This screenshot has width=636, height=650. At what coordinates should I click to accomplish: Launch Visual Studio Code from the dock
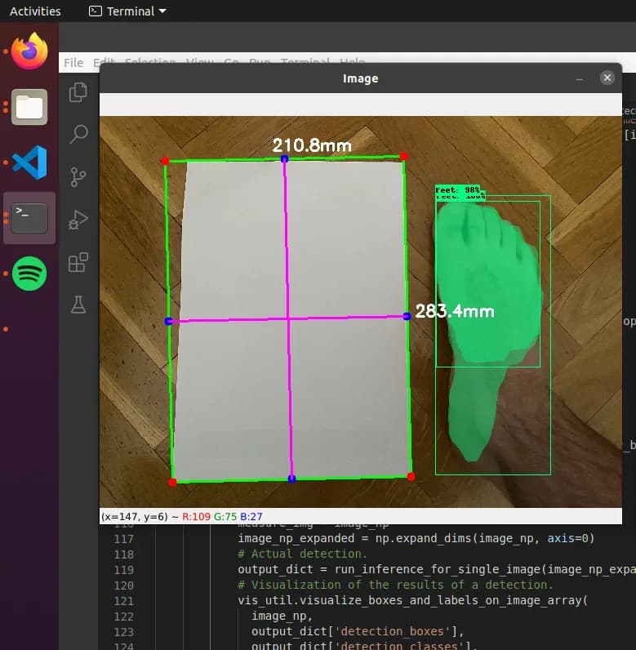(29, 162)
